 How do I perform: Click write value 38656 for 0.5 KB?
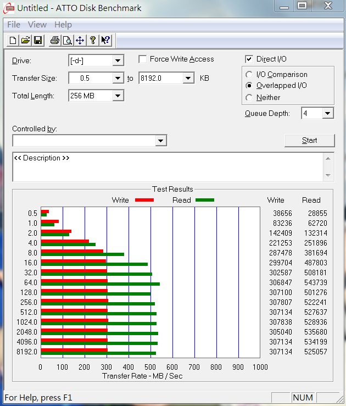(282, 213)
